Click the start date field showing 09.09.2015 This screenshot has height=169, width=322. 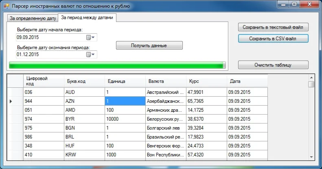click(x=49, y=37)
